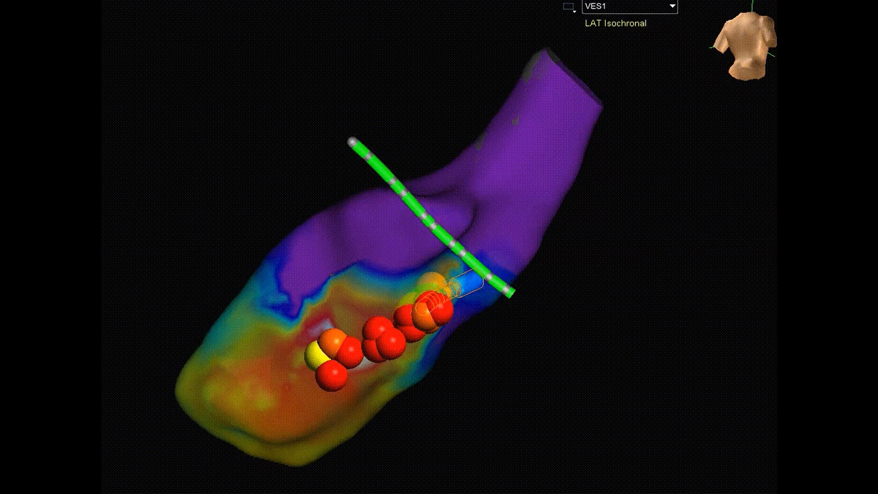Click the upper tip of green catheter
The height and width of the screenshot is (494, 878).
(x=353, y=142)
